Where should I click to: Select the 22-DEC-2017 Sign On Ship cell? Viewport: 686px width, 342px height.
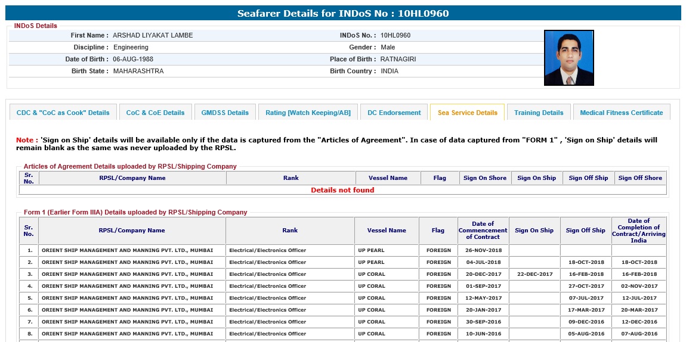click(534, 274)
